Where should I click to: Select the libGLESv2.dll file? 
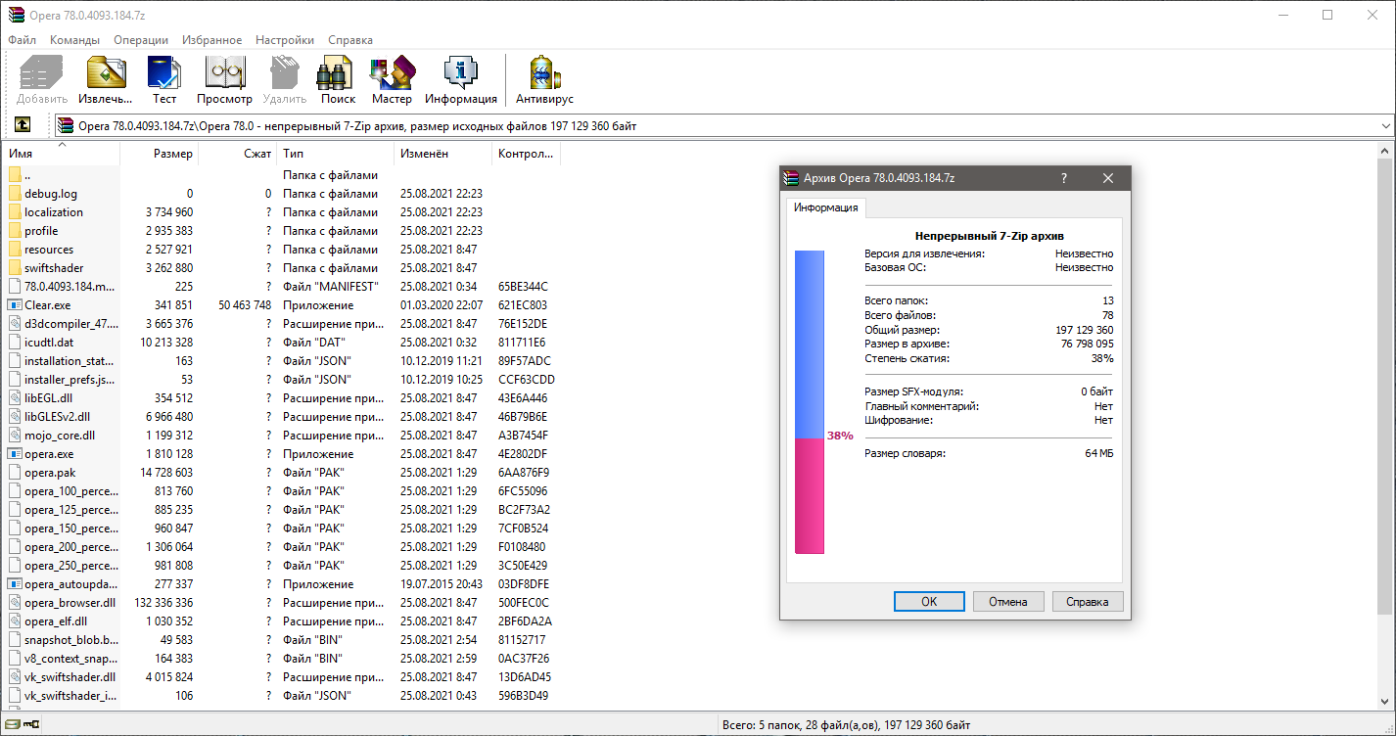pos(282,417)
